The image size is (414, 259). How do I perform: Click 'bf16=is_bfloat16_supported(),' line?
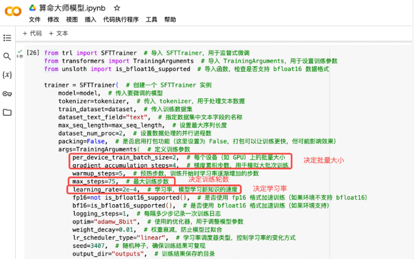click(124, 205)
